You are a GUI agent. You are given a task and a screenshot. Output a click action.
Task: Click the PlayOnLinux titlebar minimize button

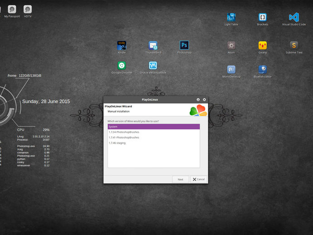pyautogui.click(x=198, y=100)
